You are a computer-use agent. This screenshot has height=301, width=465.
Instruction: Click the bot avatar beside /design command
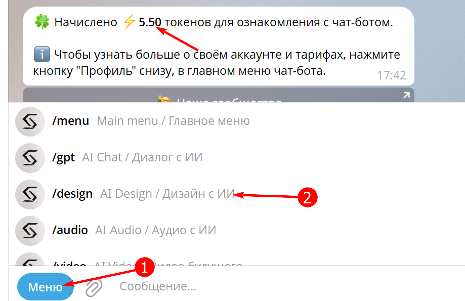tap(29, 194)
